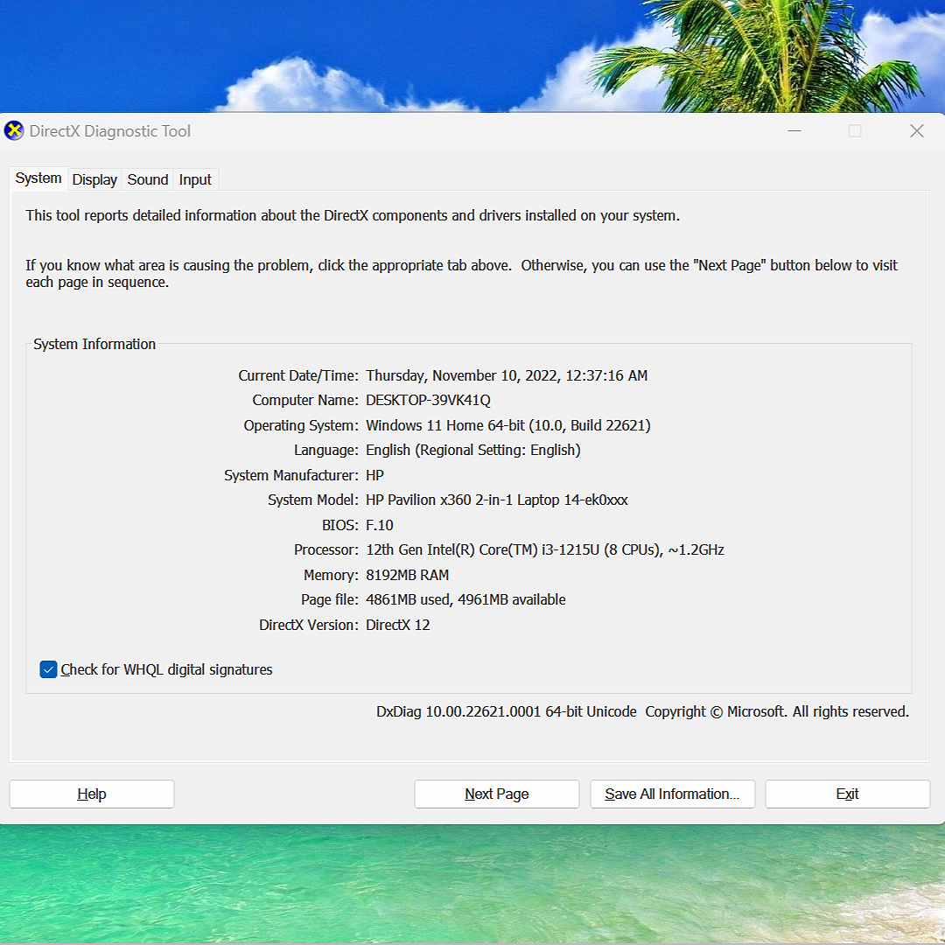Click the DirectX Diagnostic Tool title bar icon

click(x=14, y=131)
